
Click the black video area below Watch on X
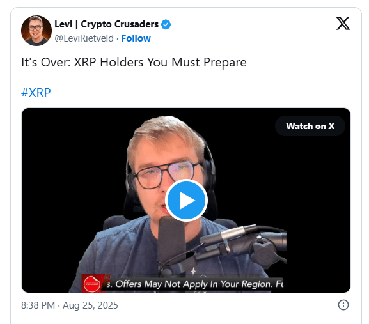[315, 188]
